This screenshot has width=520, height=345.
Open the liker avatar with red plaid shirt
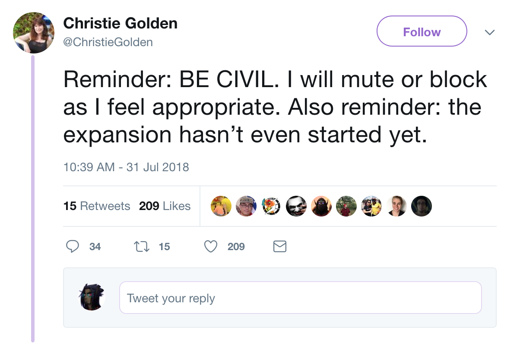click(x=346, y=206)
